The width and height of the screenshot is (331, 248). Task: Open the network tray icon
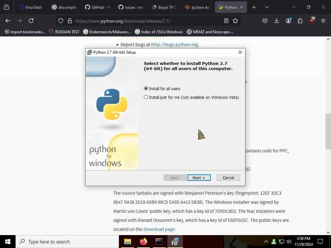[x=282, y=242]
